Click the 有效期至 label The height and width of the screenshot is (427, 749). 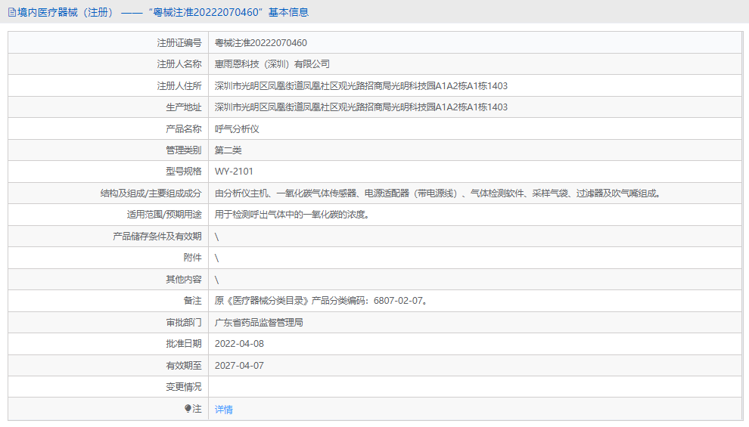183,366
